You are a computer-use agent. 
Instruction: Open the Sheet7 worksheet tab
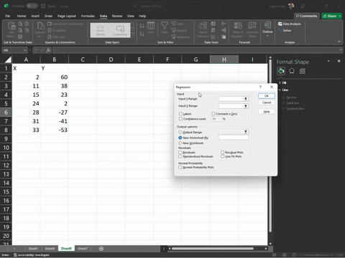coord(83,249)
